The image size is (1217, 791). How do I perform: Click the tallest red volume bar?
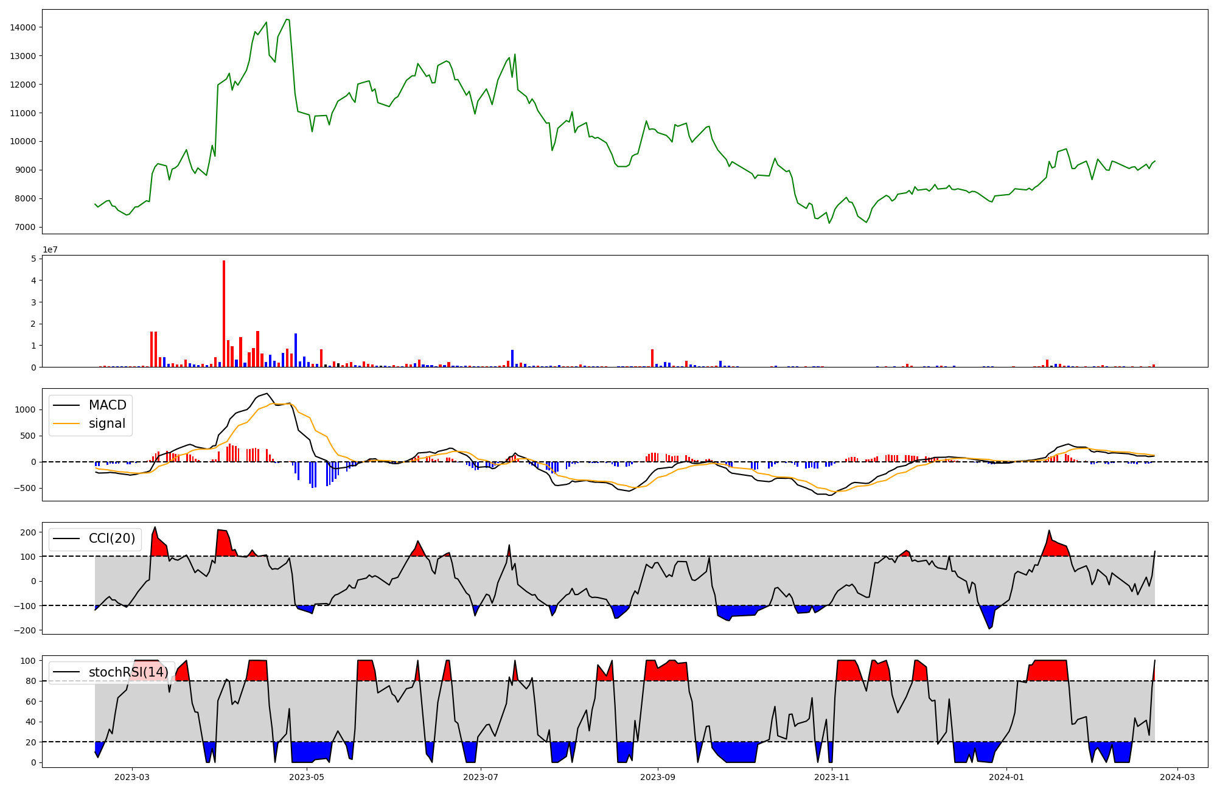[x=224, y=313]
